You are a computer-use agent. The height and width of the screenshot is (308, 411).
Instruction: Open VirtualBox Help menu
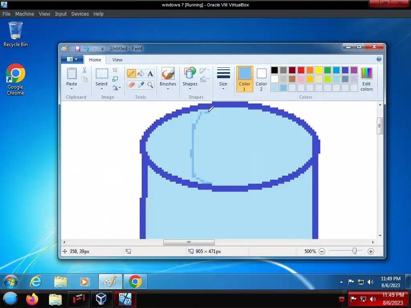point(98,14)
